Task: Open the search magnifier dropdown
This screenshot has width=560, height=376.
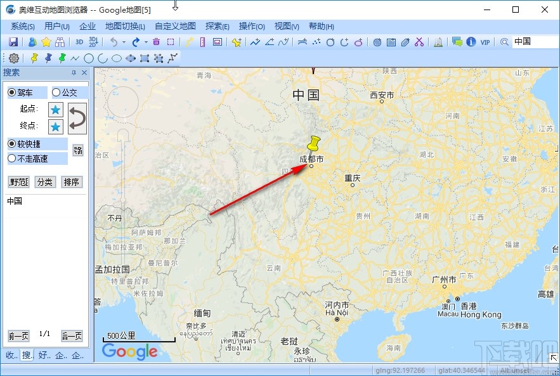Action: click(x=504, y=42)
